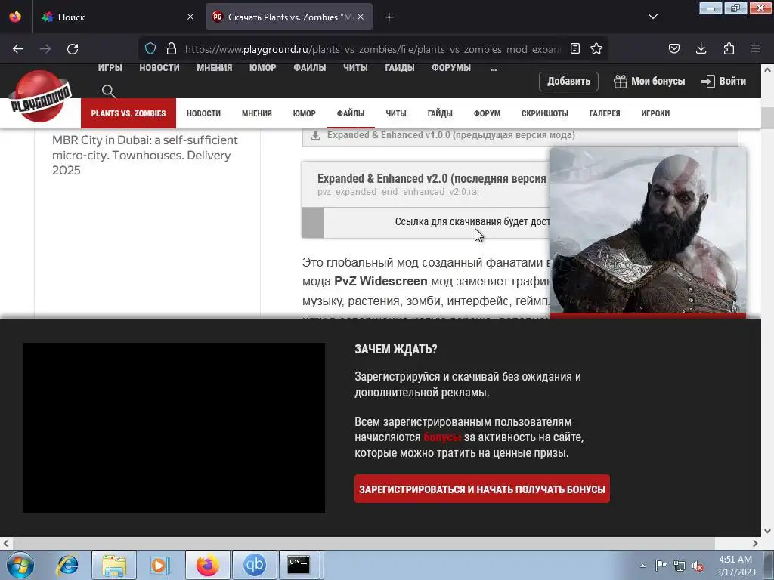Open the Pocket save icon
Screen dimensions: 774x580
pyautogui.click(x=673, y=48)
